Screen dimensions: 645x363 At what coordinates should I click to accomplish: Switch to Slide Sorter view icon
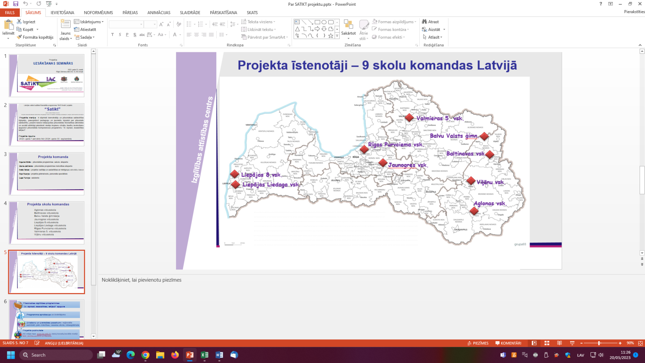coord(547,343)
